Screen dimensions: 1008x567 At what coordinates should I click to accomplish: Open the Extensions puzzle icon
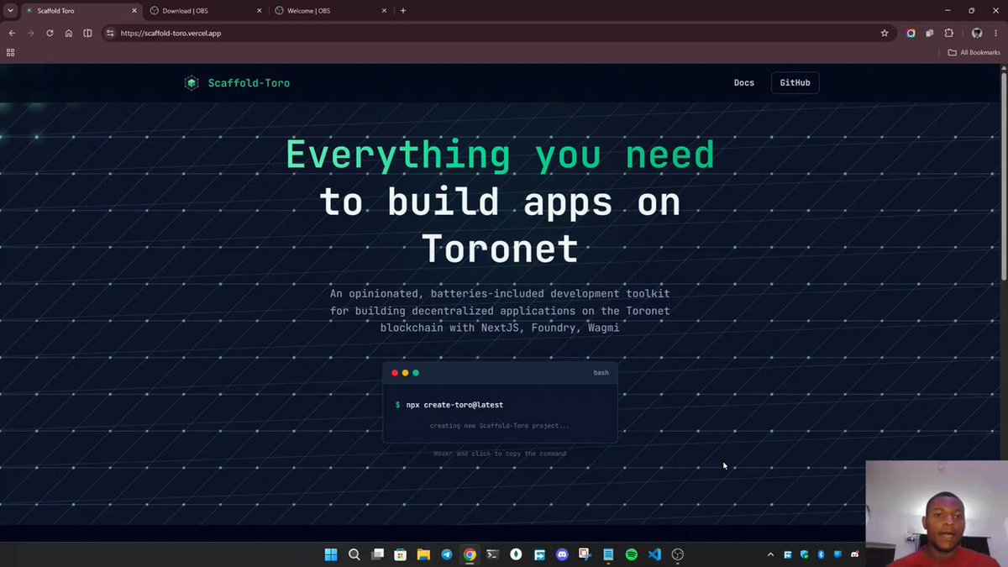949,33
